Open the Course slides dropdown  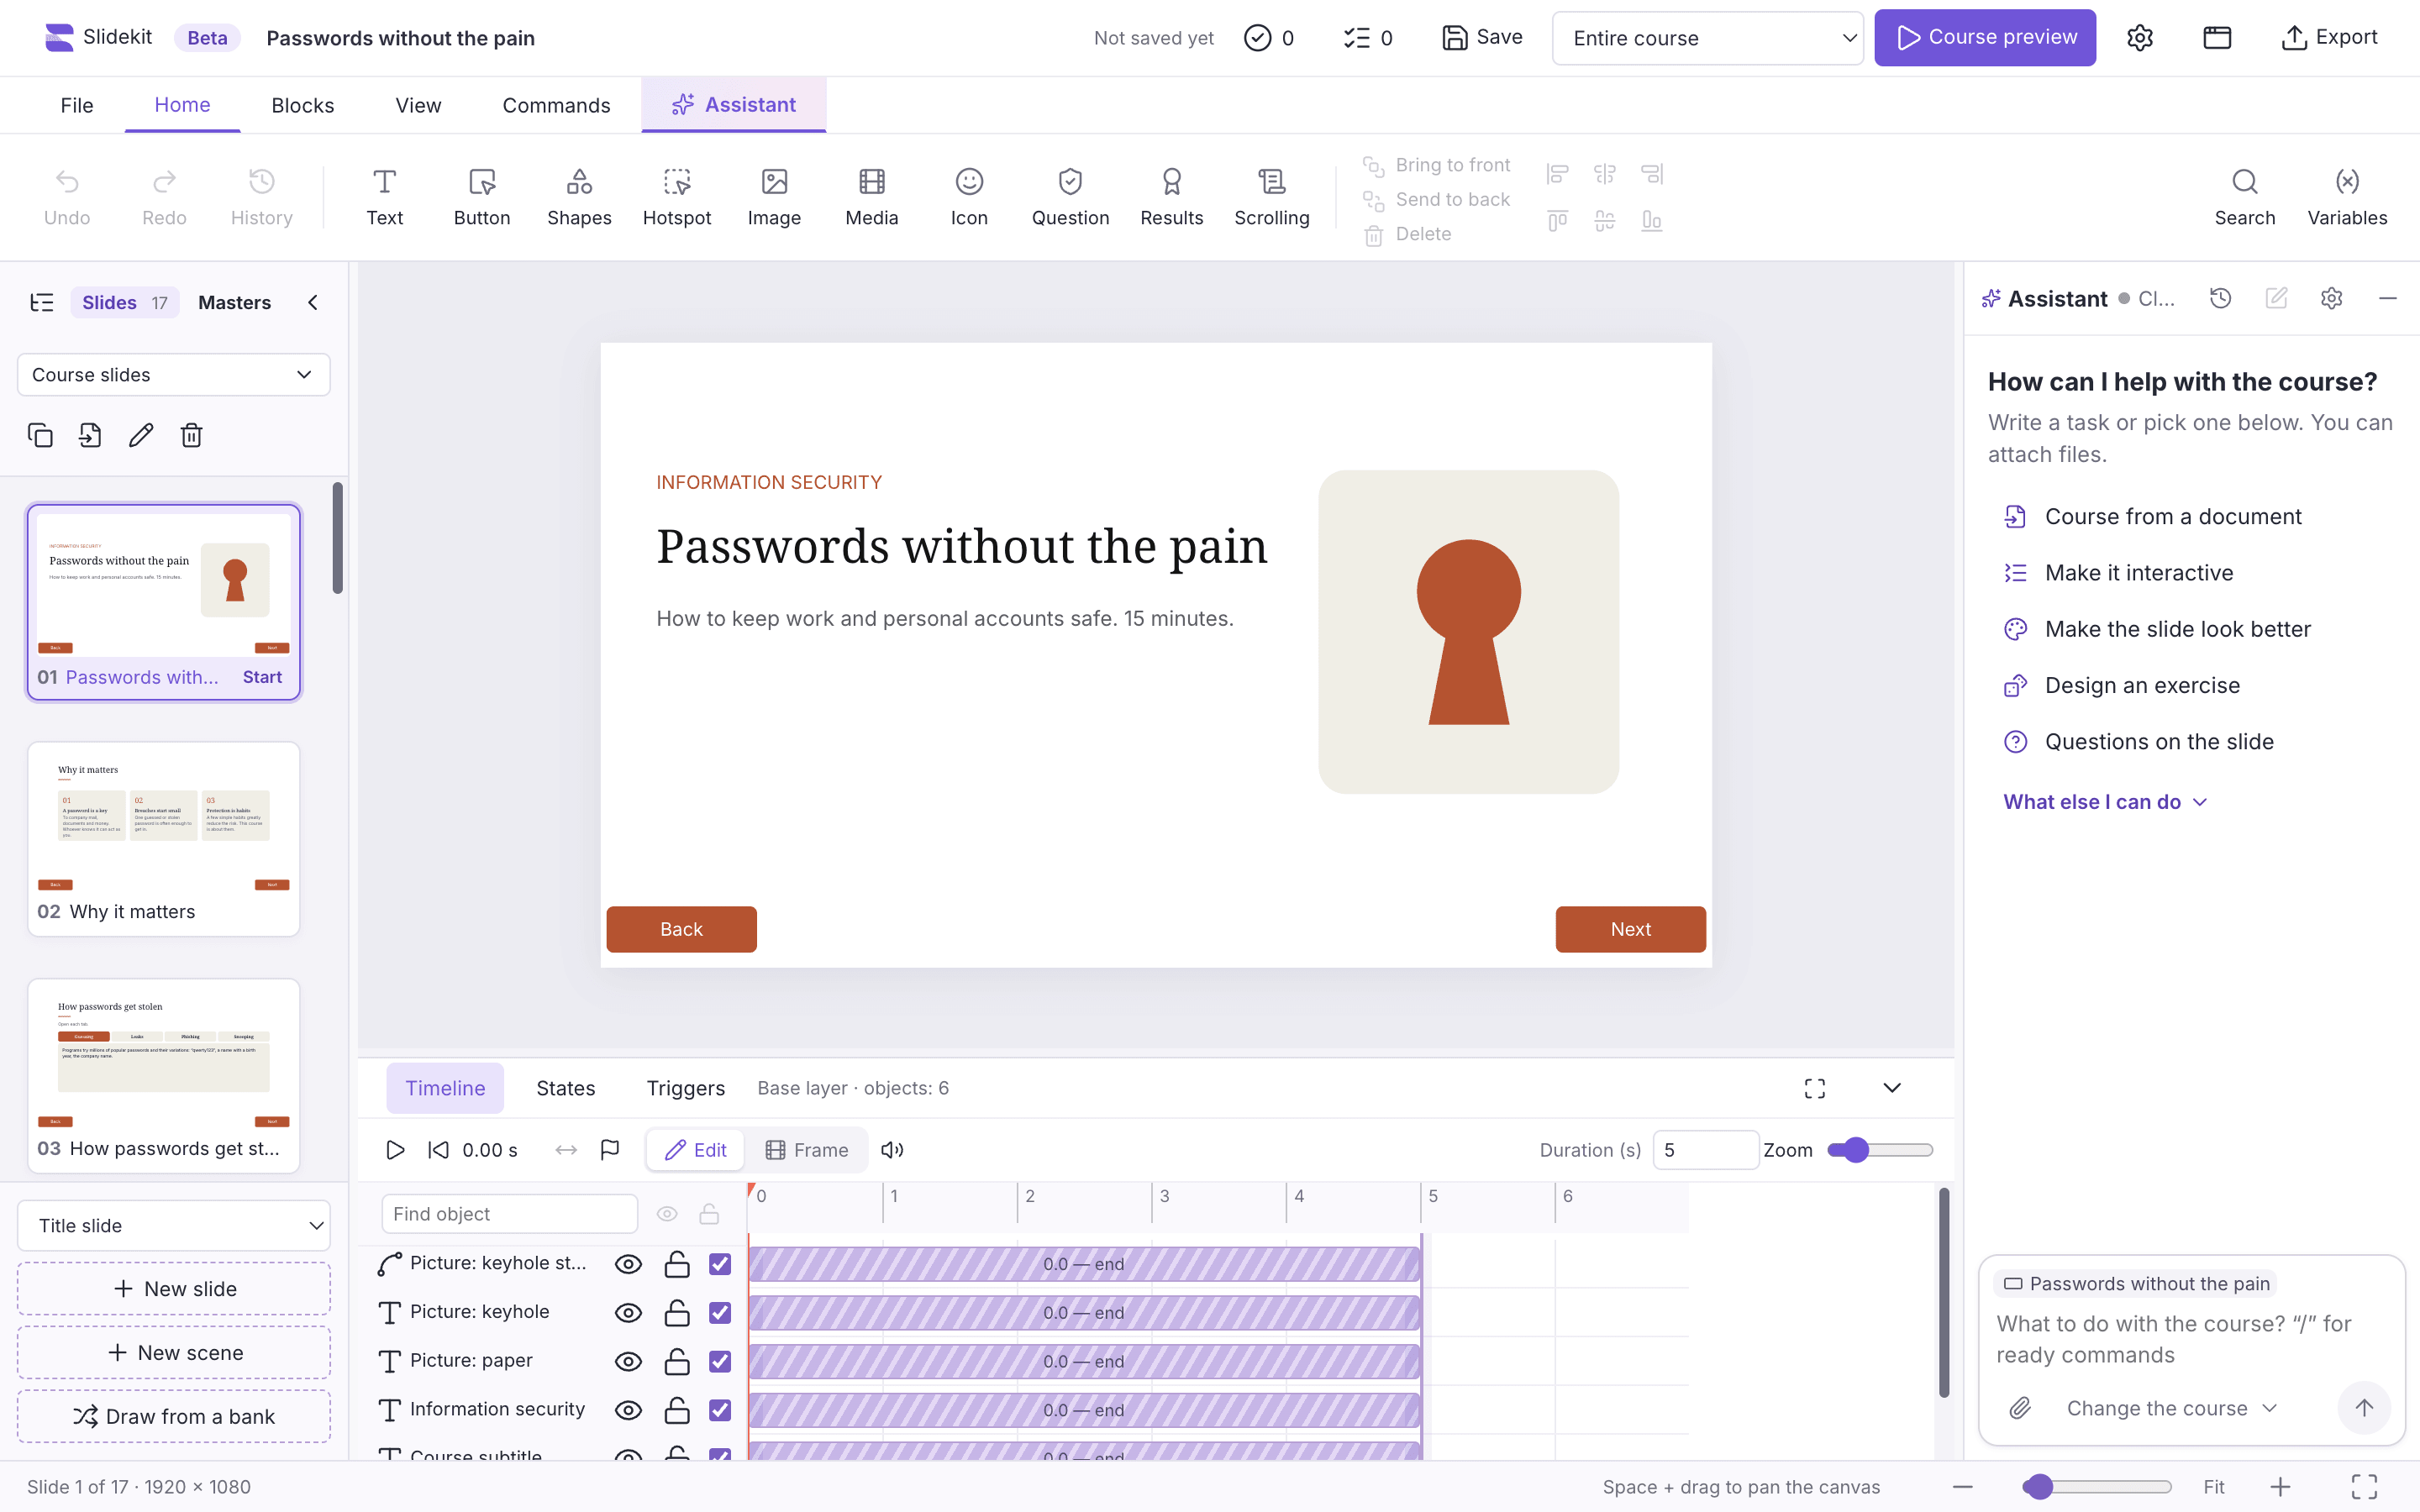174,374
